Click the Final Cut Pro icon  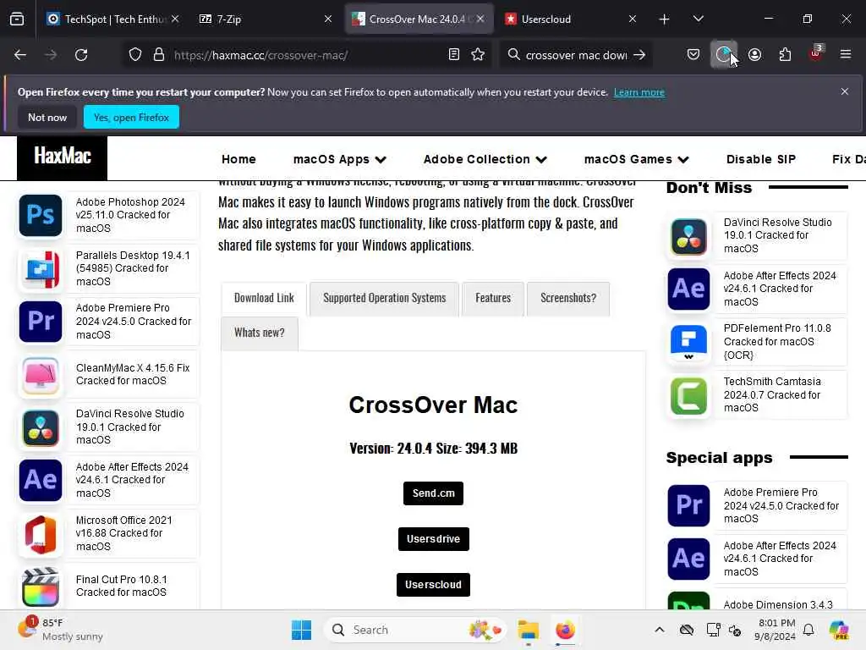click(41, 587)
